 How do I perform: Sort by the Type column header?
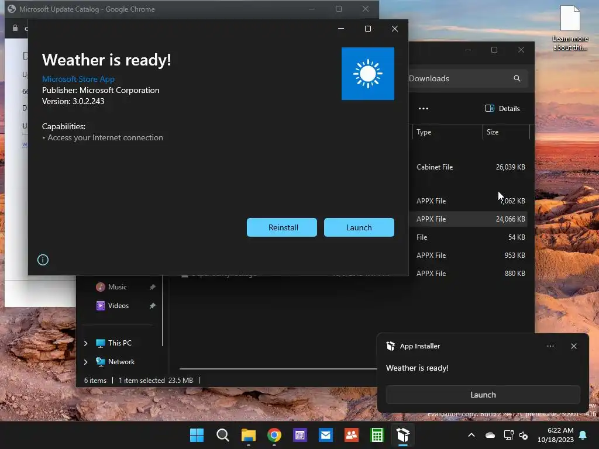(447, 132)
